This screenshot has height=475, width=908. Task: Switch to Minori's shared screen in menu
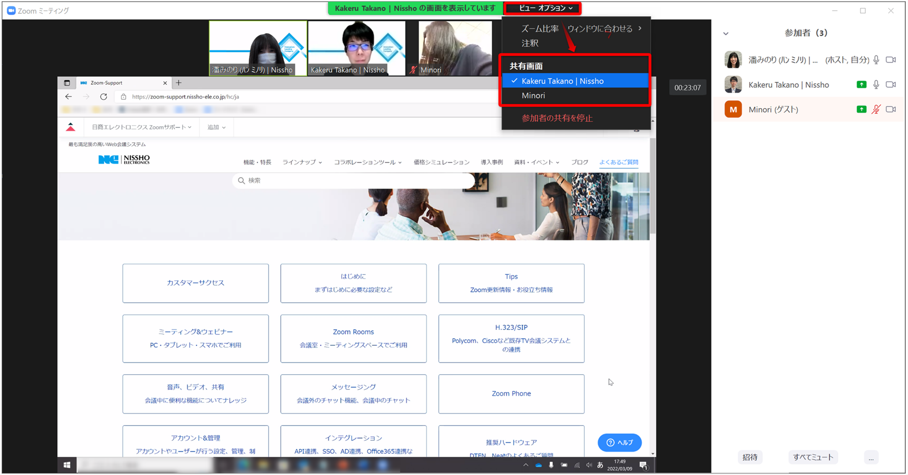[575, 96]
